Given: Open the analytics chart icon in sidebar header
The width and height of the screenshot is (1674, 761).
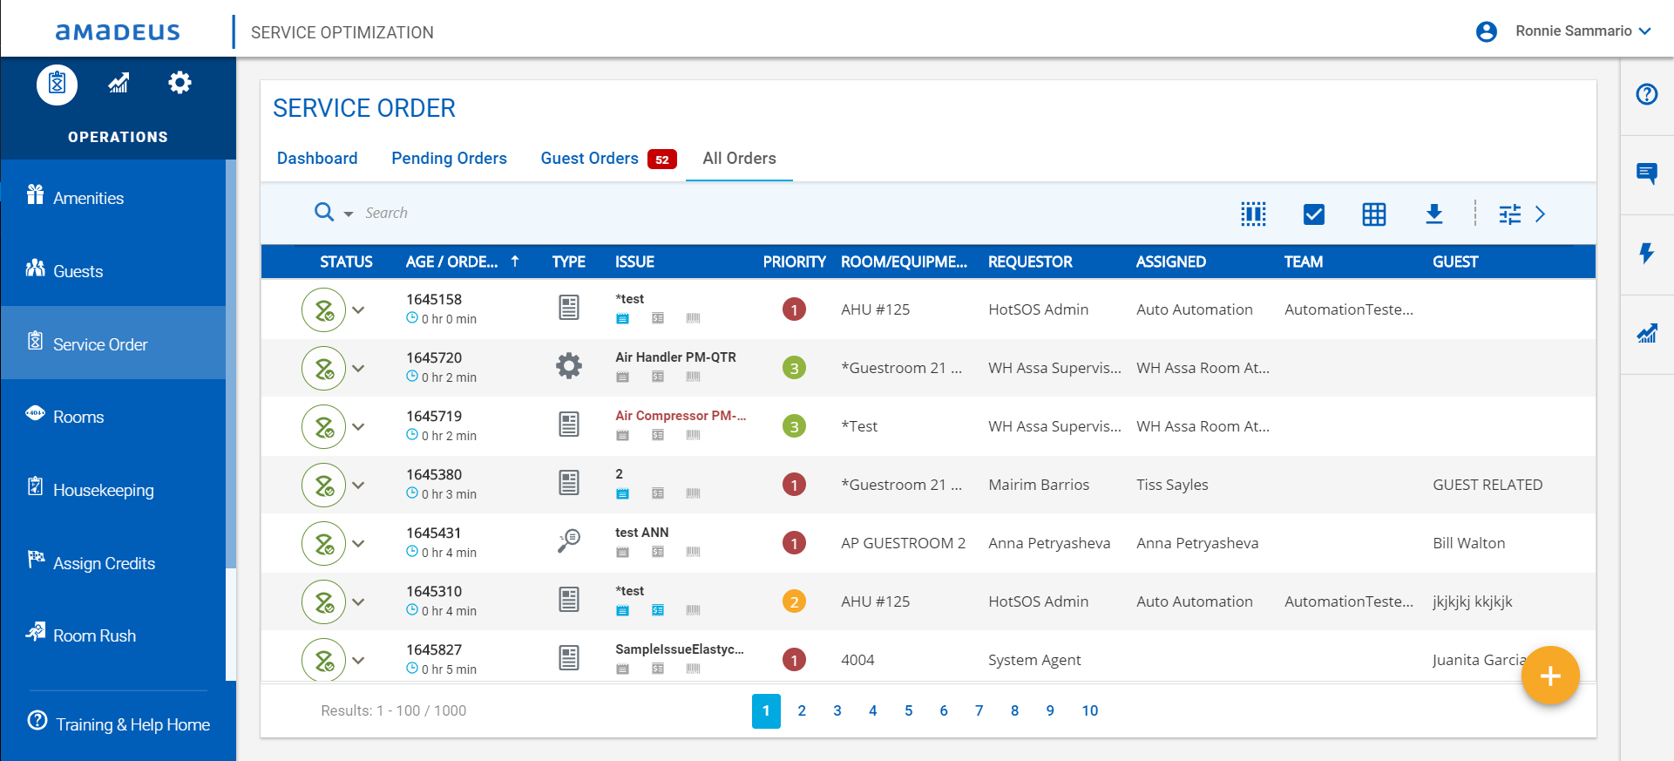Looking at the screenshot, I should (119, 83).
